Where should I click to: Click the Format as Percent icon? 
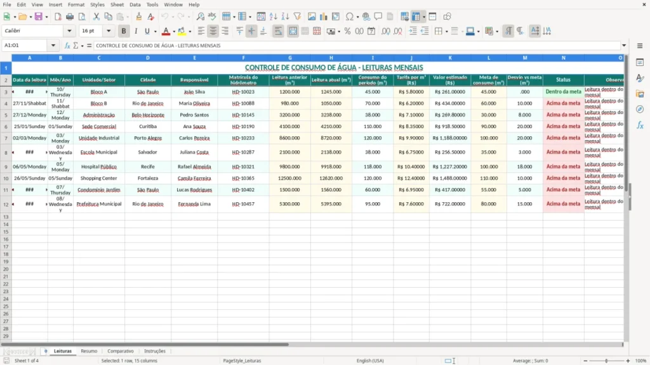click(x=347, y=31)
